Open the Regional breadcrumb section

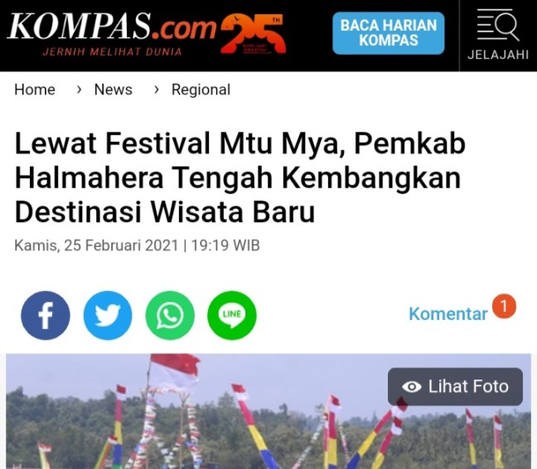[x=201, y=89]
